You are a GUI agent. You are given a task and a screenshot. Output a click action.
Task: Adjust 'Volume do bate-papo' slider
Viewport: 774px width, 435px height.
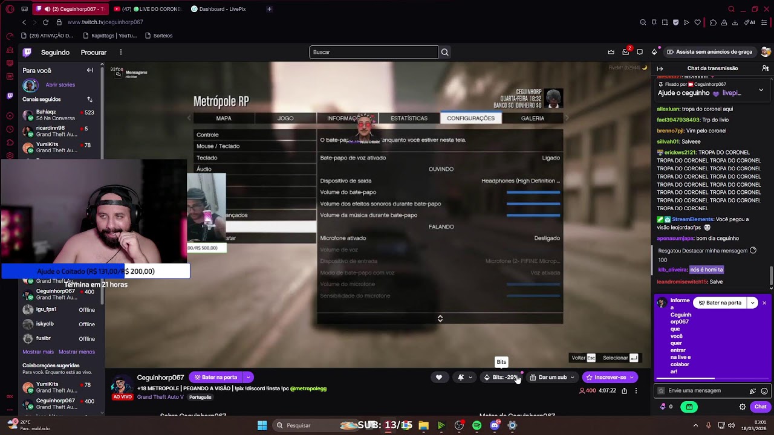(533, 192)
